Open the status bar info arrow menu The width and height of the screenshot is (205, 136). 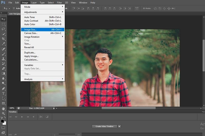(x=54, y=108)
